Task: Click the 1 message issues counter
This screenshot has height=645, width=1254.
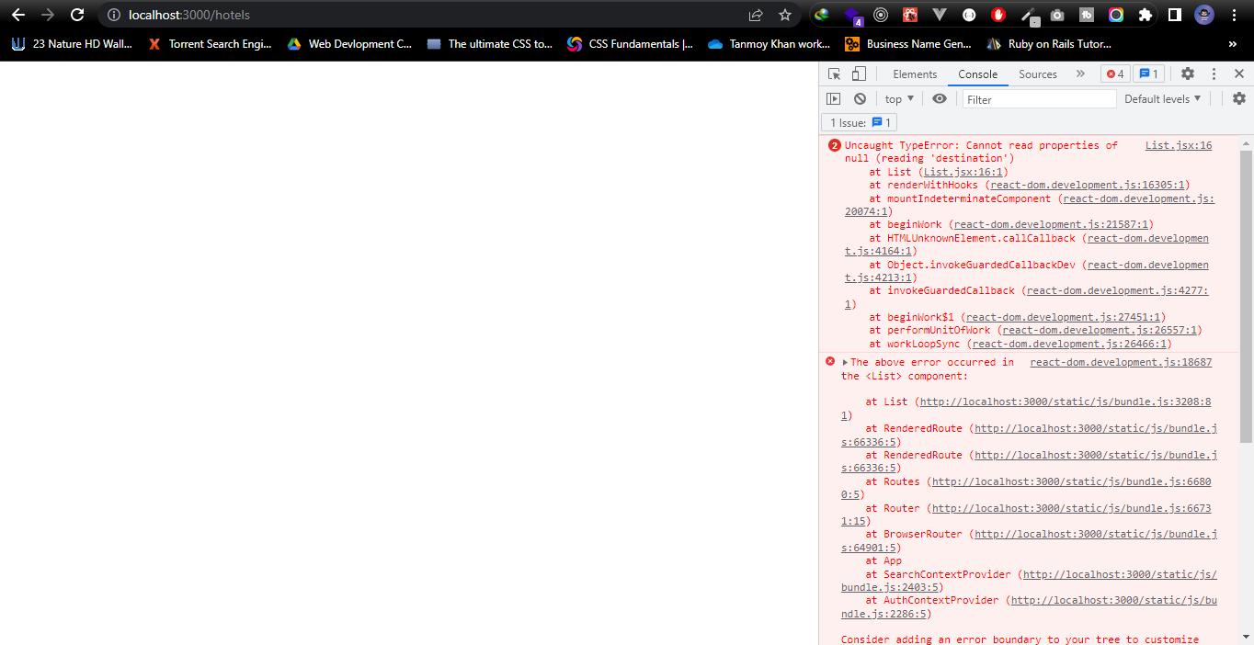Action: click(x=1147, y=74)
